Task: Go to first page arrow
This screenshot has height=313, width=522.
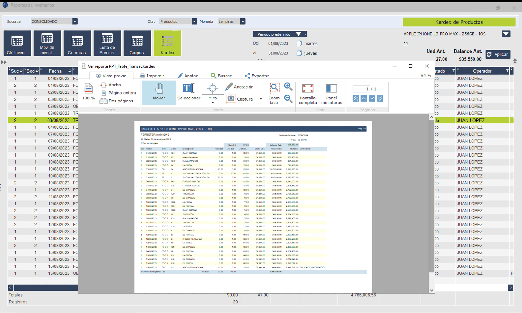Action: click(356, 98)
